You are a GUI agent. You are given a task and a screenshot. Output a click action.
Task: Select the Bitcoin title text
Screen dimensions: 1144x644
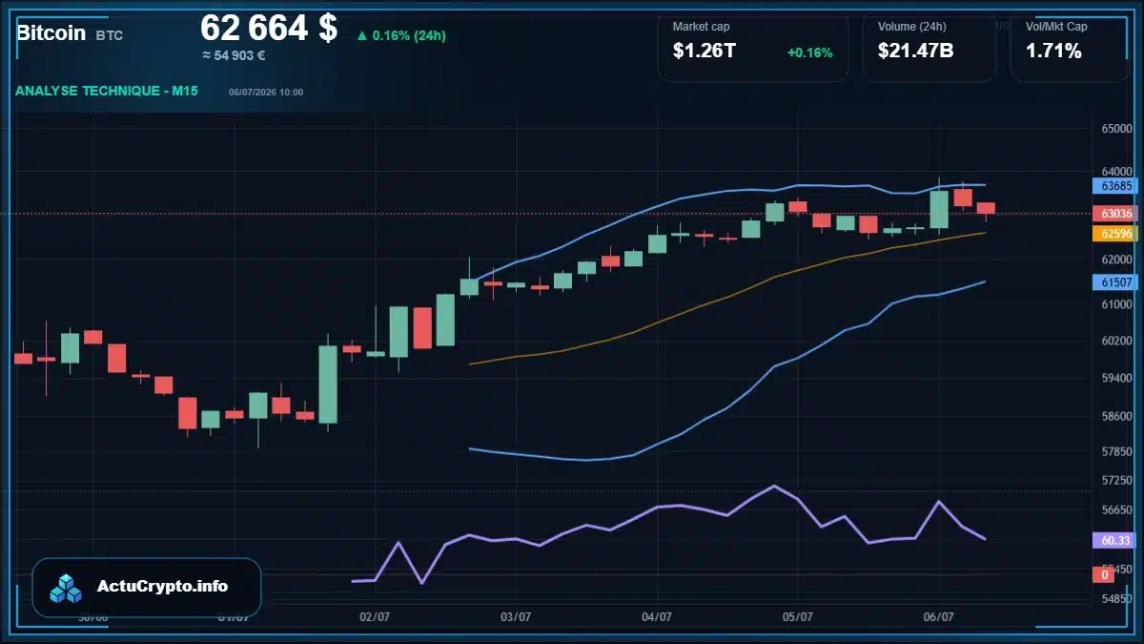click(x=51, y=33)
